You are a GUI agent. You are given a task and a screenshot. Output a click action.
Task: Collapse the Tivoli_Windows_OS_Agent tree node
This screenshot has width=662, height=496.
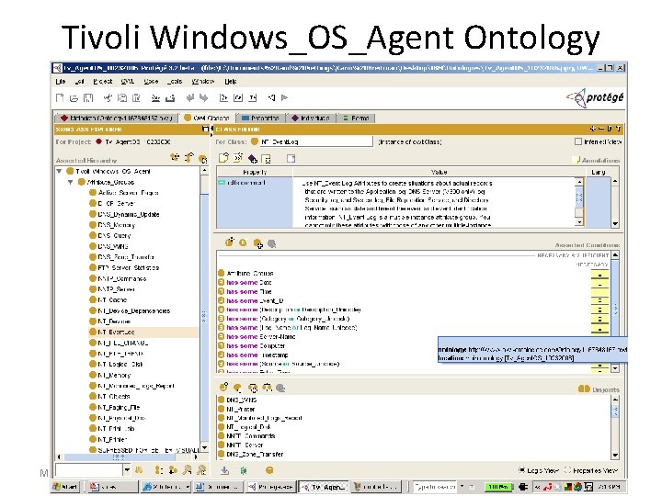[x=59, y=171]
